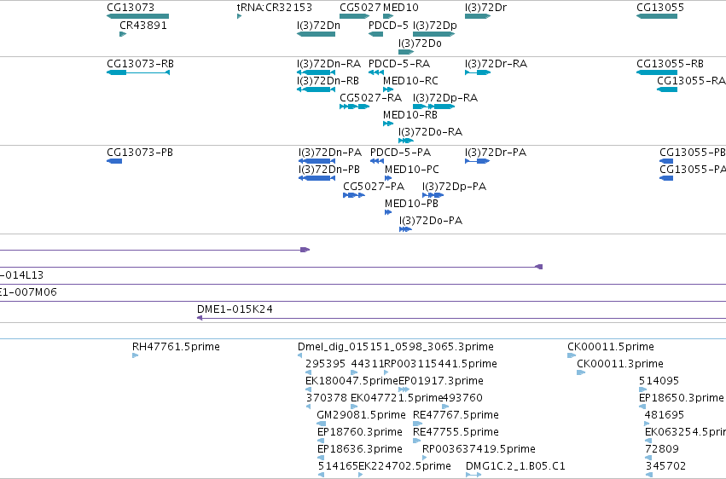Click EST CK00011.5prime

tap(572, 355)
